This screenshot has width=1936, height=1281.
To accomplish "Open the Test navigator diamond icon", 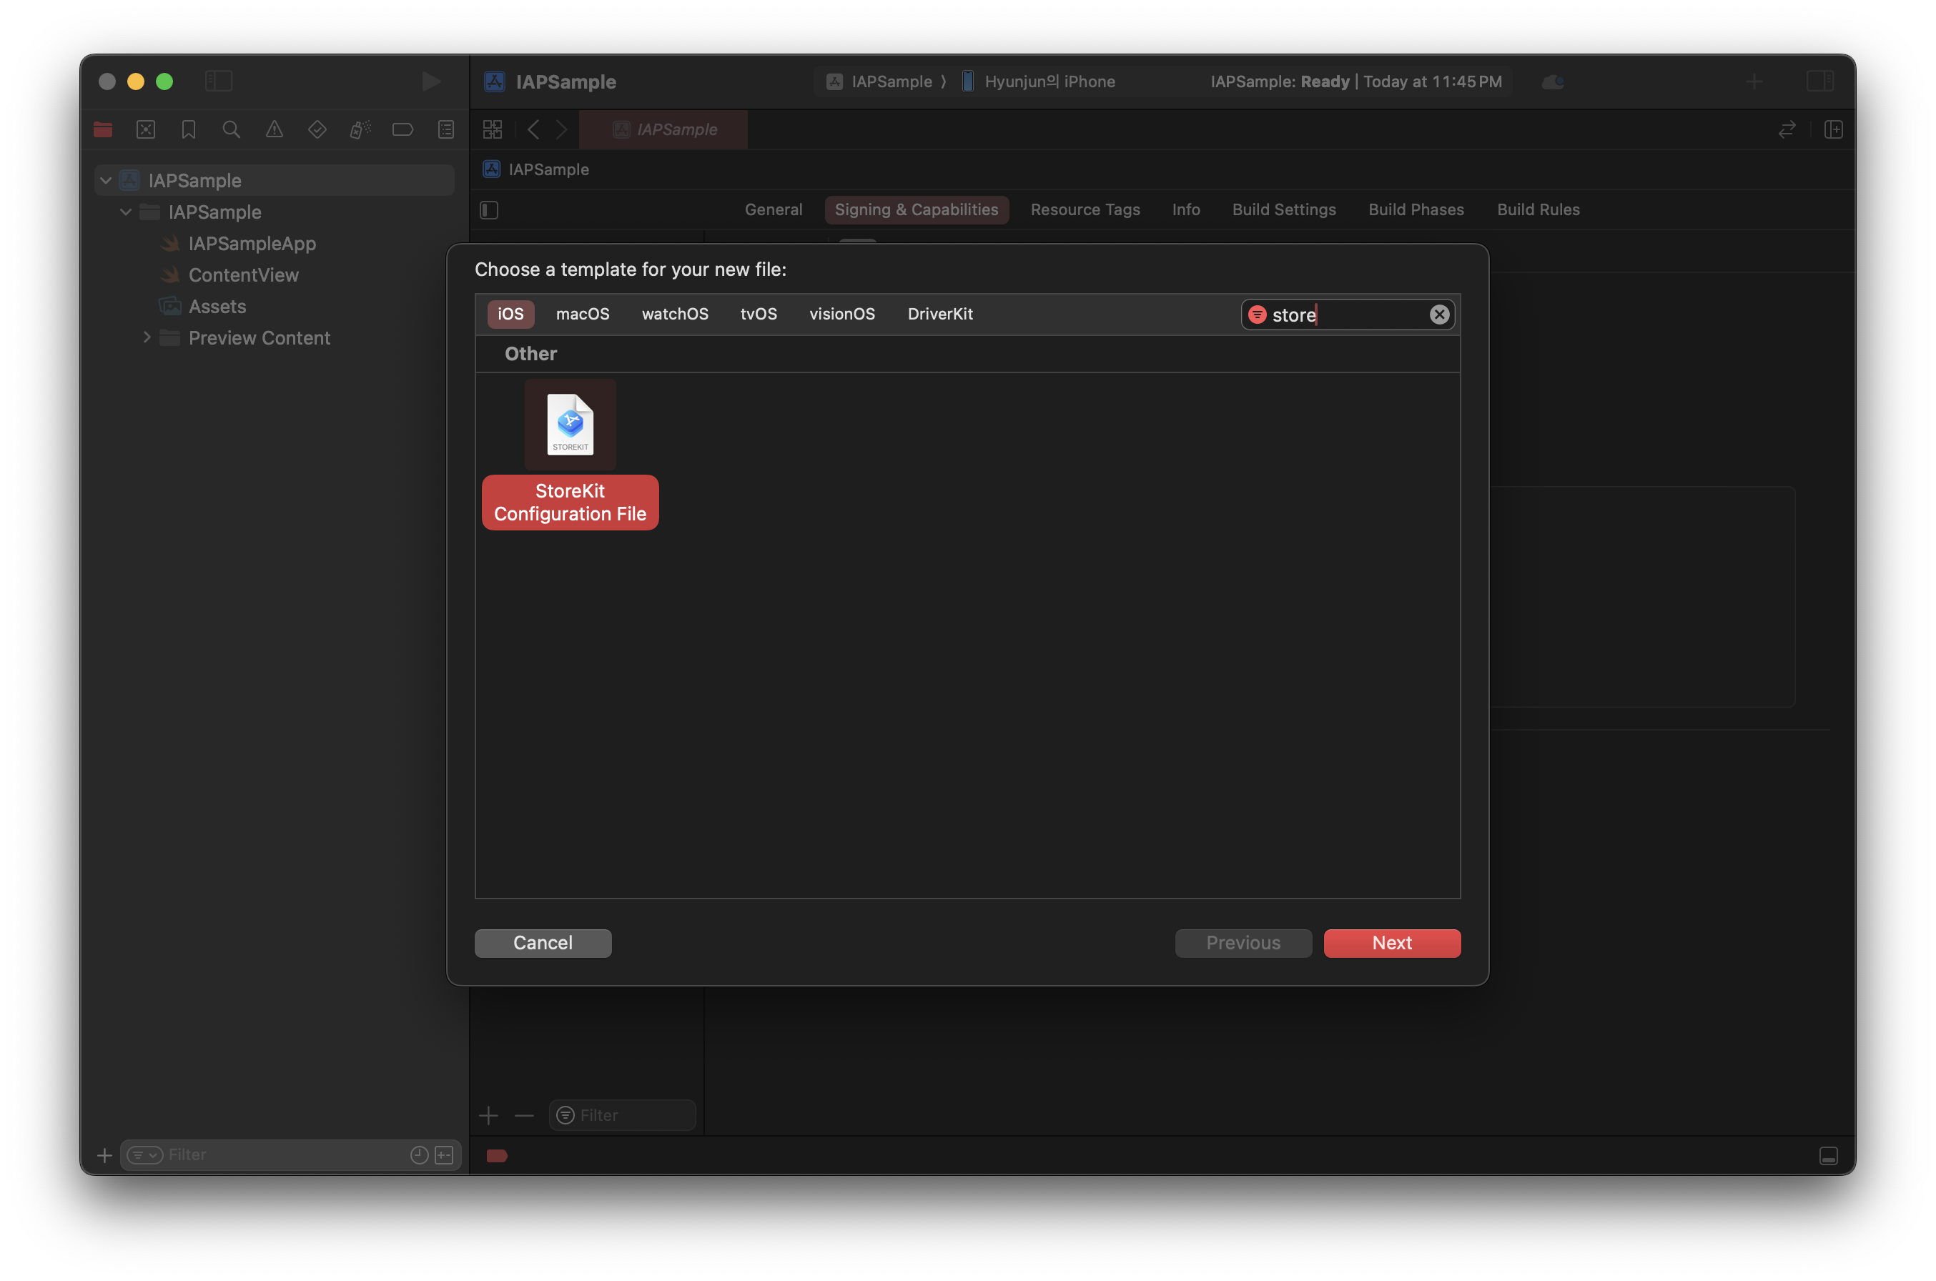I will tap(317, 129).
